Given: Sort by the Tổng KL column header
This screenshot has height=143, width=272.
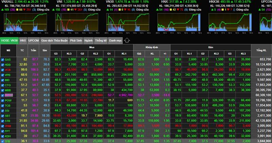Looking at the screenshot, I should click(260, 50).
